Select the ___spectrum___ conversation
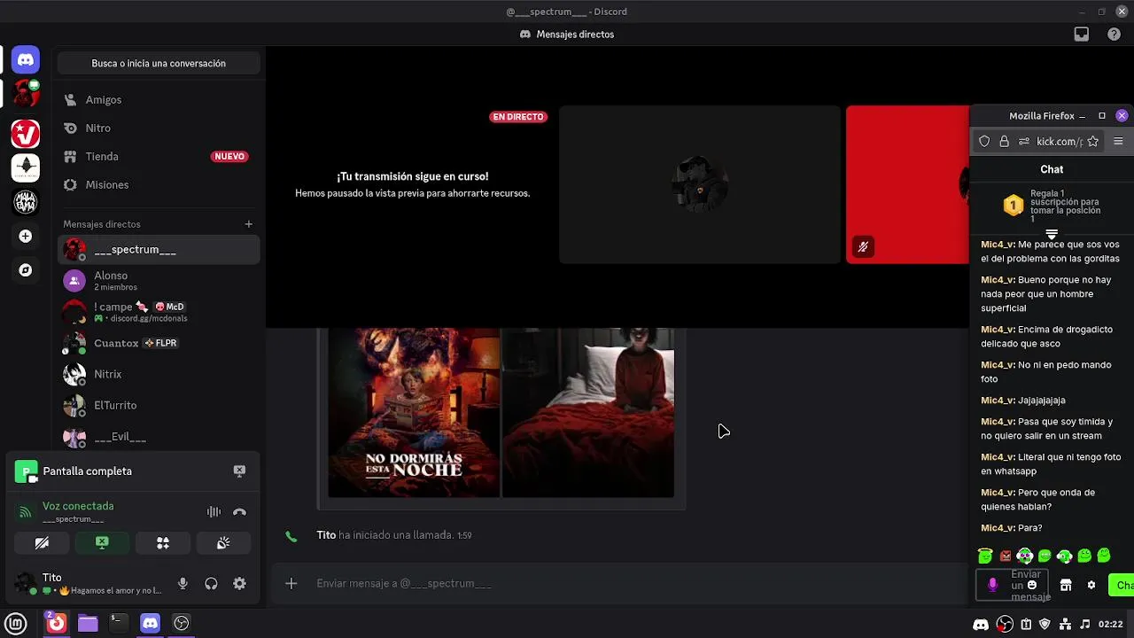 click(159, 250)
